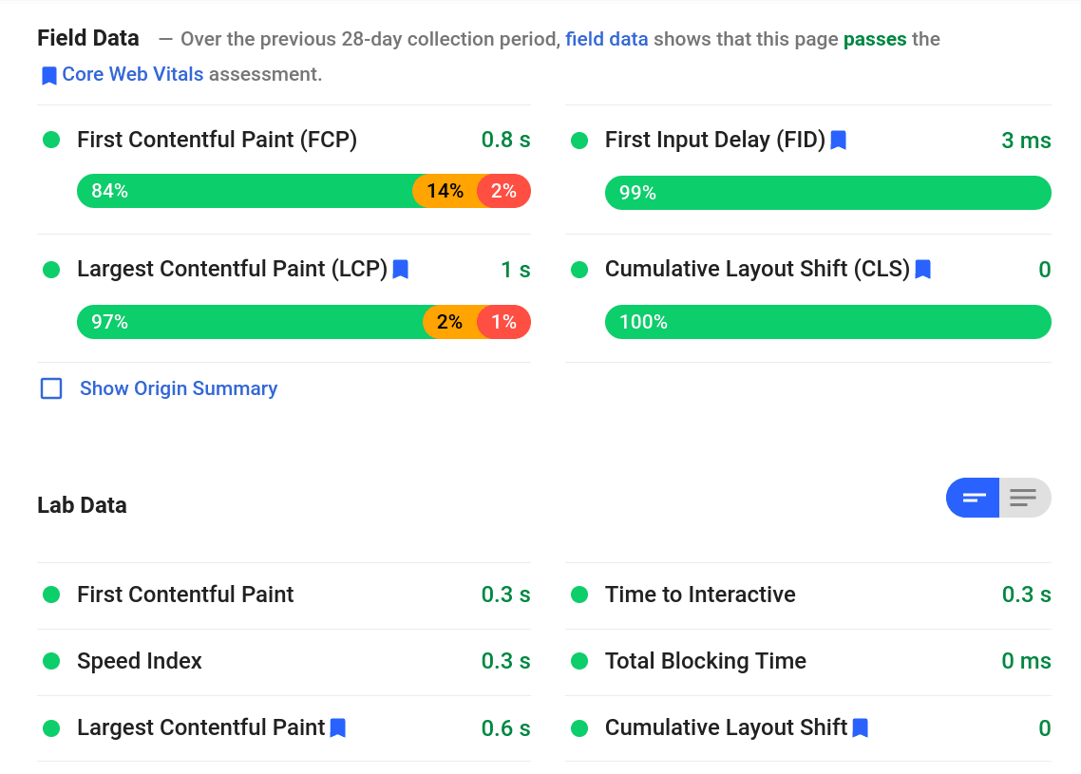Viewport: 1081px width, 774px height.
Task: Click the bookmark icon next to Cumulative Layout Shift (CLS)
Action: pyautogui.click(x=922, y=269)
